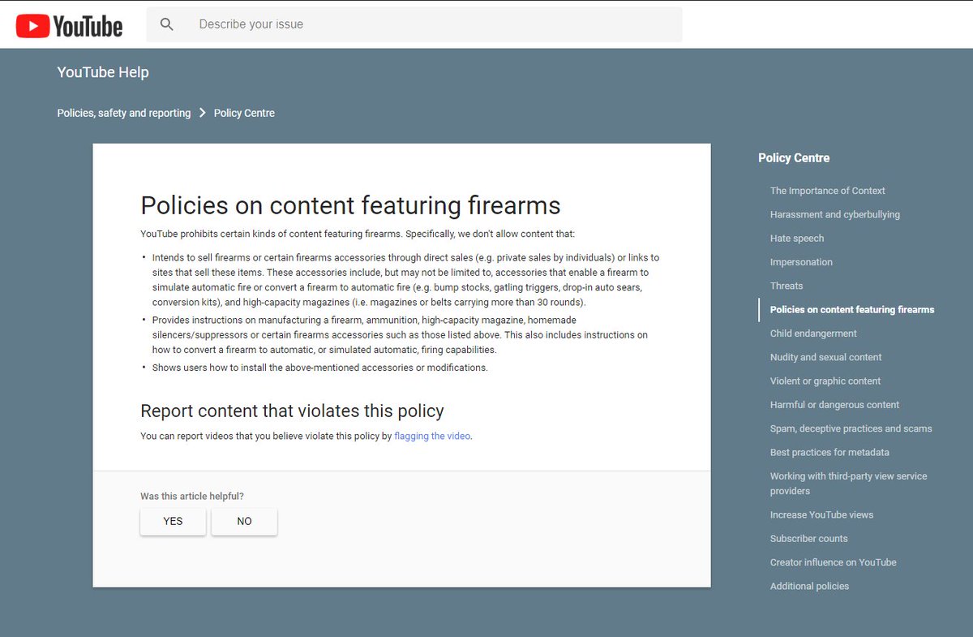This screenshot has height=637, width=973.
Task: Click the YouTube logo
Action: tap(69, 27)
